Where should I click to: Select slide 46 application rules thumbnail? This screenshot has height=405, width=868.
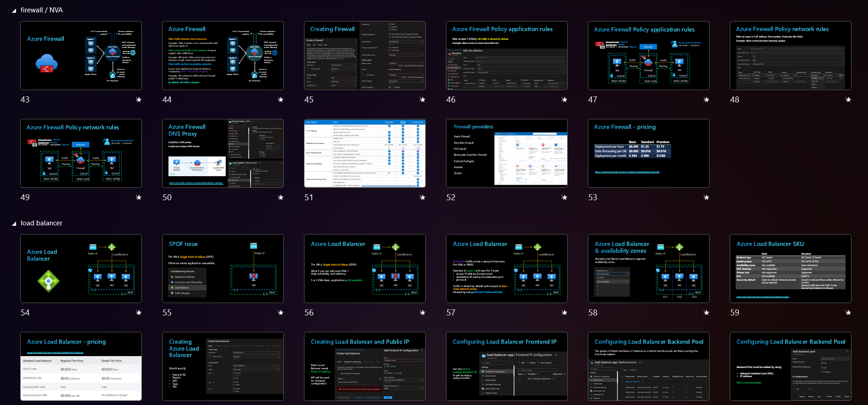(507, 55)
